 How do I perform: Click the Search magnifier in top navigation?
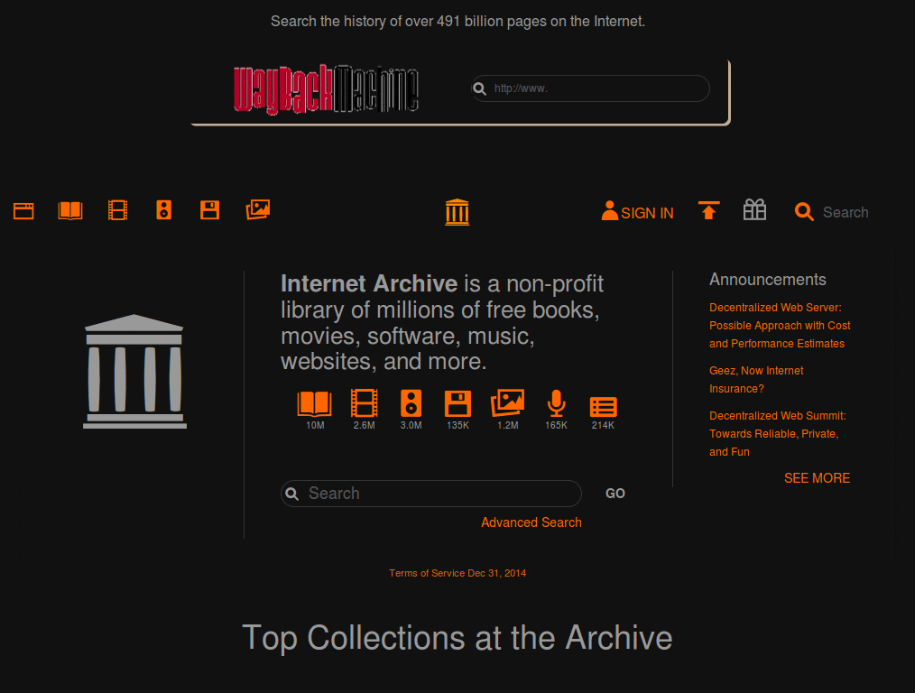(x=803, y=212)
